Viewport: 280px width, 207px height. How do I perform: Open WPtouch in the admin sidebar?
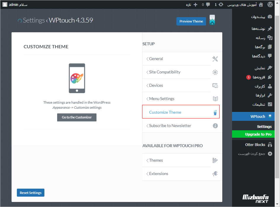click(x=253, y=116)
